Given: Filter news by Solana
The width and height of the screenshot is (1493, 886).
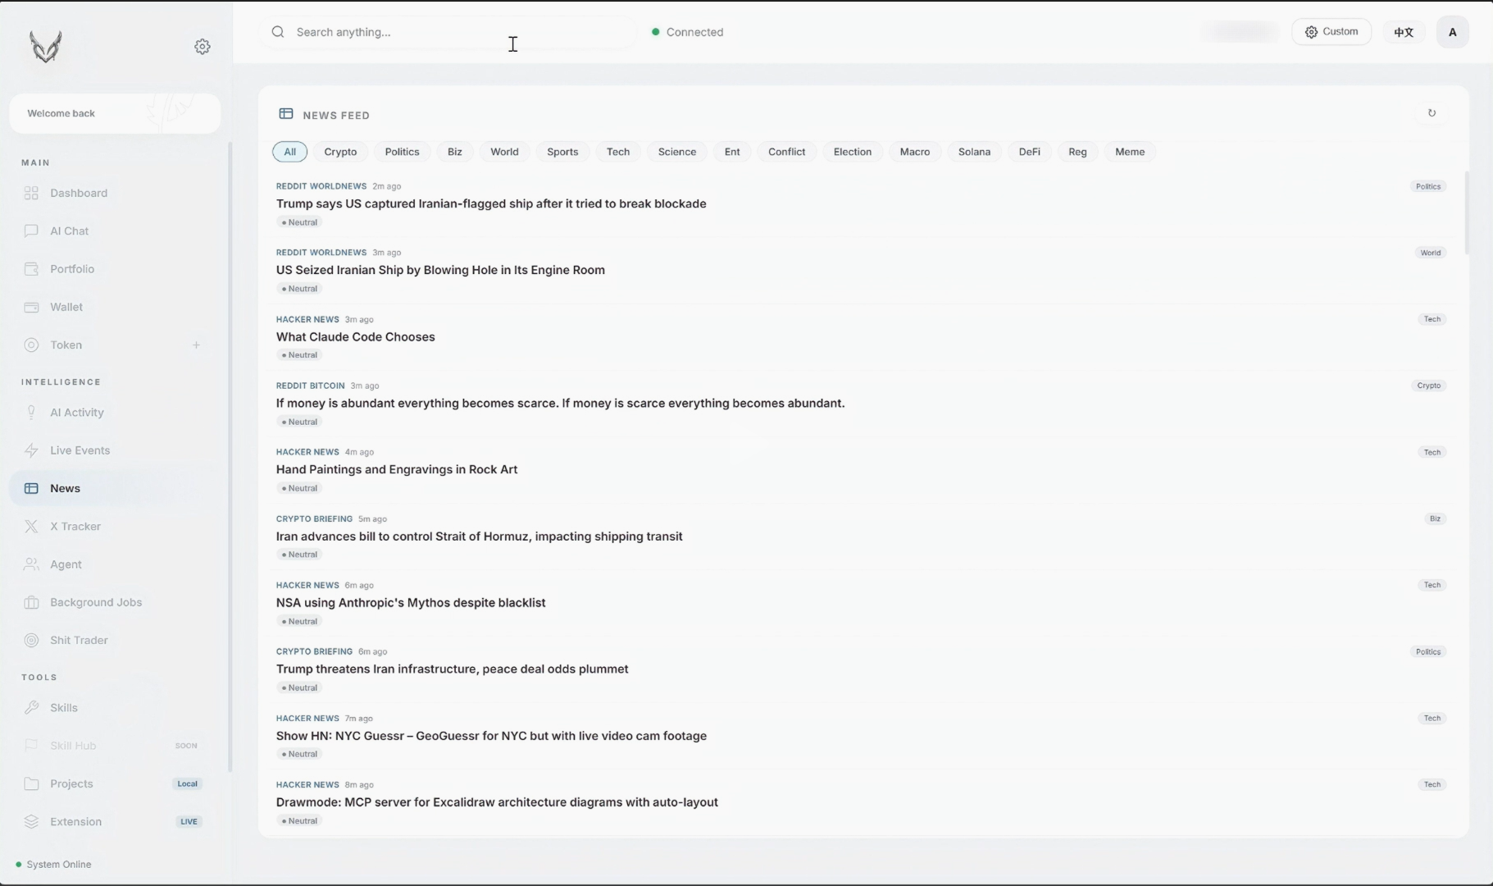Looking at the screenshot, I should [x=974, y=152].
